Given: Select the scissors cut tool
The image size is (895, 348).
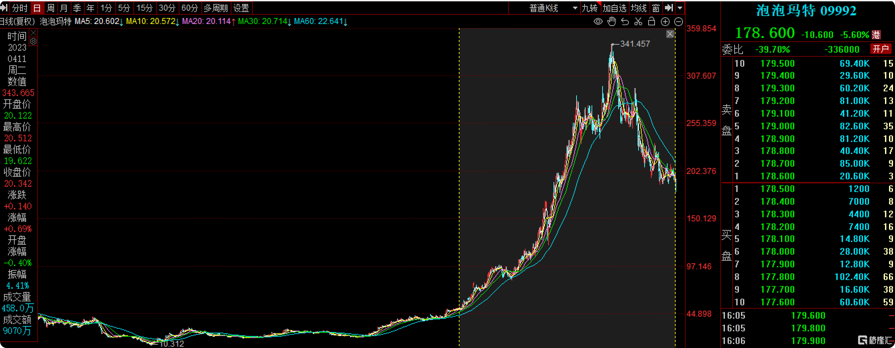Looking at the screenshot, I should click(638, 22).
